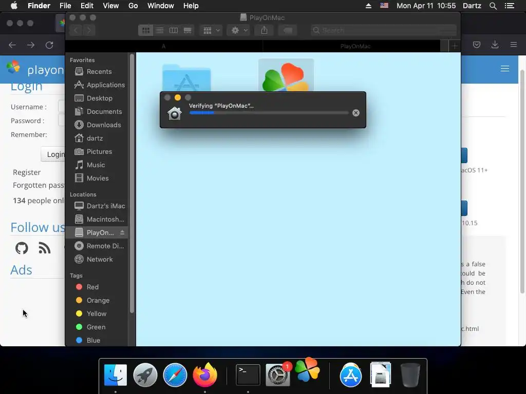Add a new Finder tab
Viewport: 526px width, 394px height.
click(x=455, y=46)
